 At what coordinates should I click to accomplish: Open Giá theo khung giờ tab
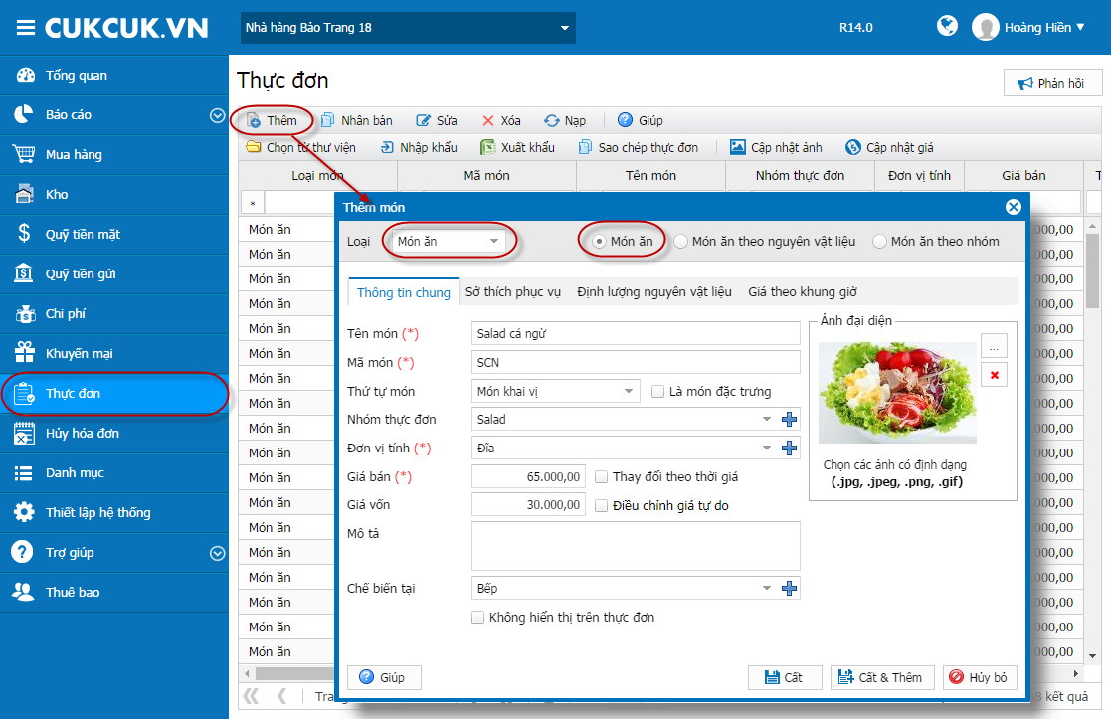point(802,291)
